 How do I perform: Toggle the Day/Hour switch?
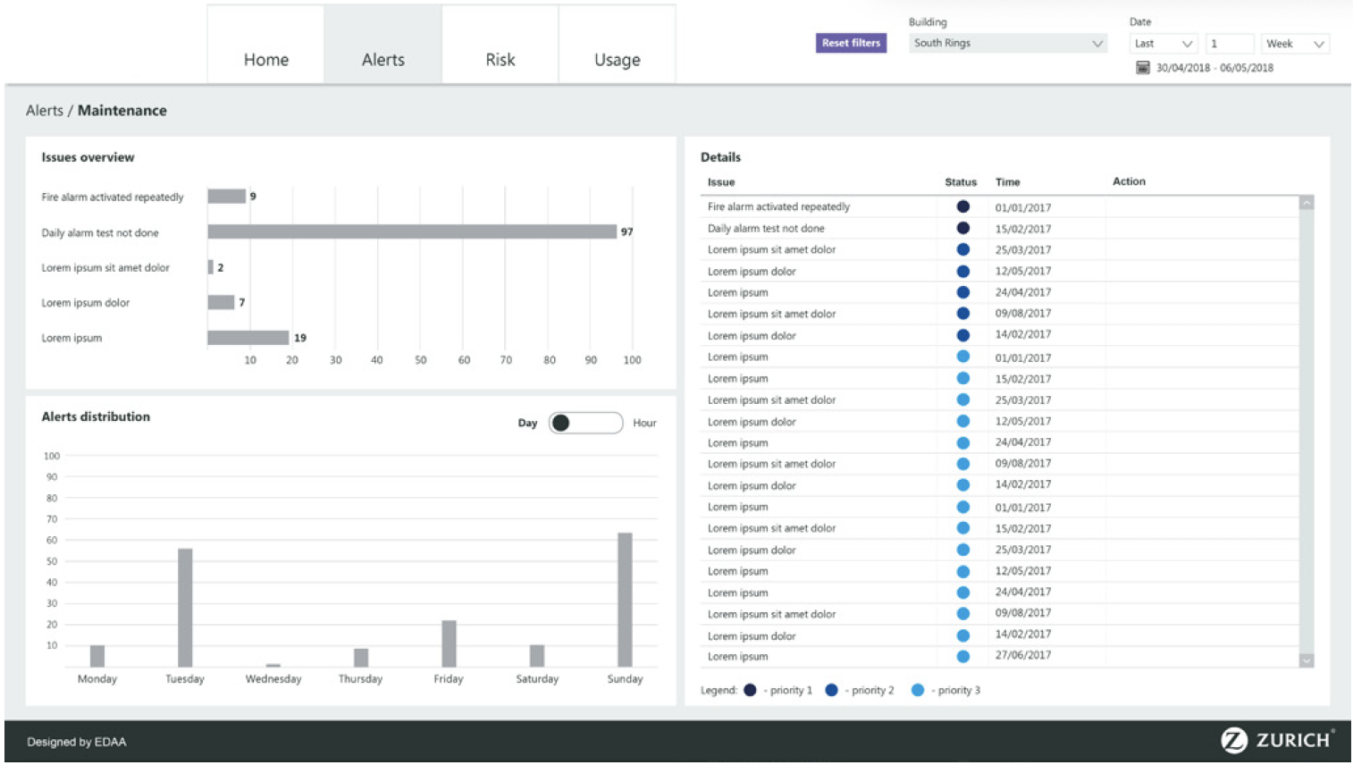[585, 423]
